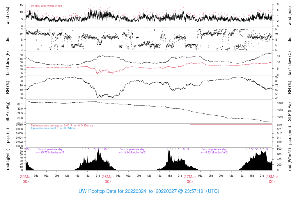Click the 15.73 MJoules/m^2 daily sum
The width and height of the screenshot is (298, 203).
50,153
